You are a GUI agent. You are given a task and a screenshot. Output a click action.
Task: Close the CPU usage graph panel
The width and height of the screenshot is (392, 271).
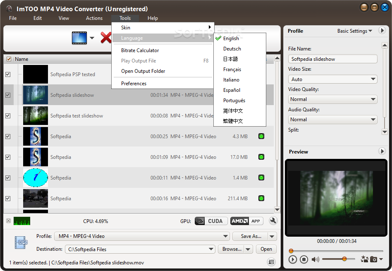(x=9, y=221)
